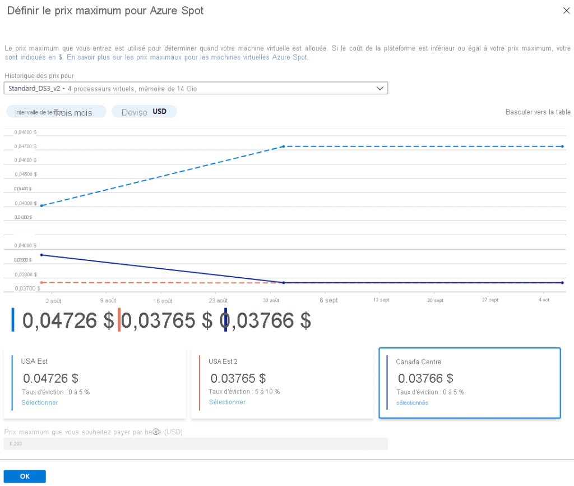
Task: Click Sélectionner under USA Est 2
Action: pyautogui.click(x=227, y=402)
